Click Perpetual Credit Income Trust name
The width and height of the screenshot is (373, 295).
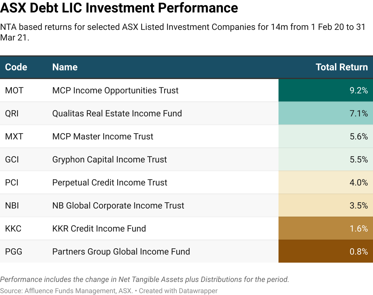[110, 183]
